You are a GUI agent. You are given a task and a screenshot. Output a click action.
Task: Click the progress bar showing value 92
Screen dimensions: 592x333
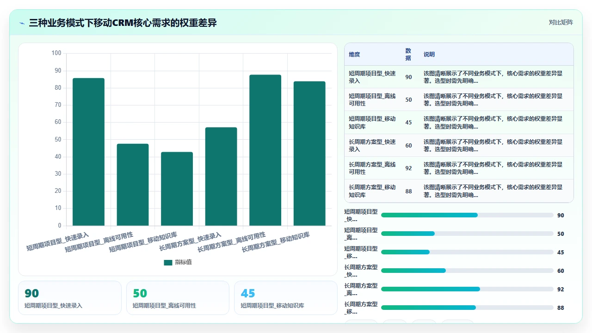[x=467, y=289]
